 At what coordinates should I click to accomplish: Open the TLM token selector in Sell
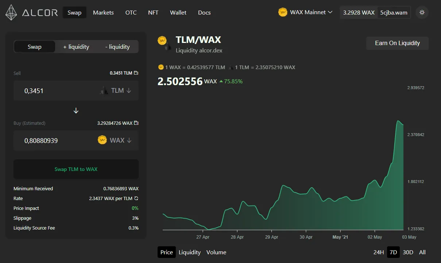click(x=115, y=91)
